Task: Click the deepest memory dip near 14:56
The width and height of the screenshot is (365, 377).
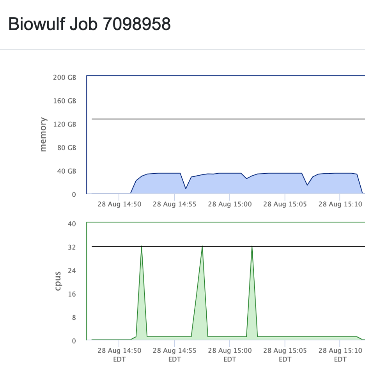Action: pyautogui.click(x=186, y=188)
